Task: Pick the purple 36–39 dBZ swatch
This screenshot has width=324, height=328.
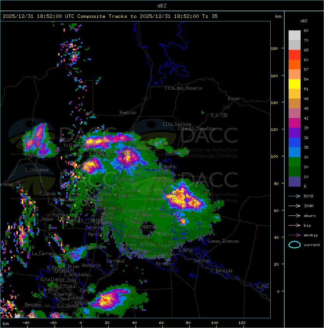Action: [x=294, y=132]
